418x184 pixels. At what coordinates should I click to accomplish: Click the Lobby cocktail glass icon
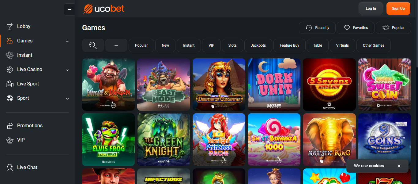10,27
